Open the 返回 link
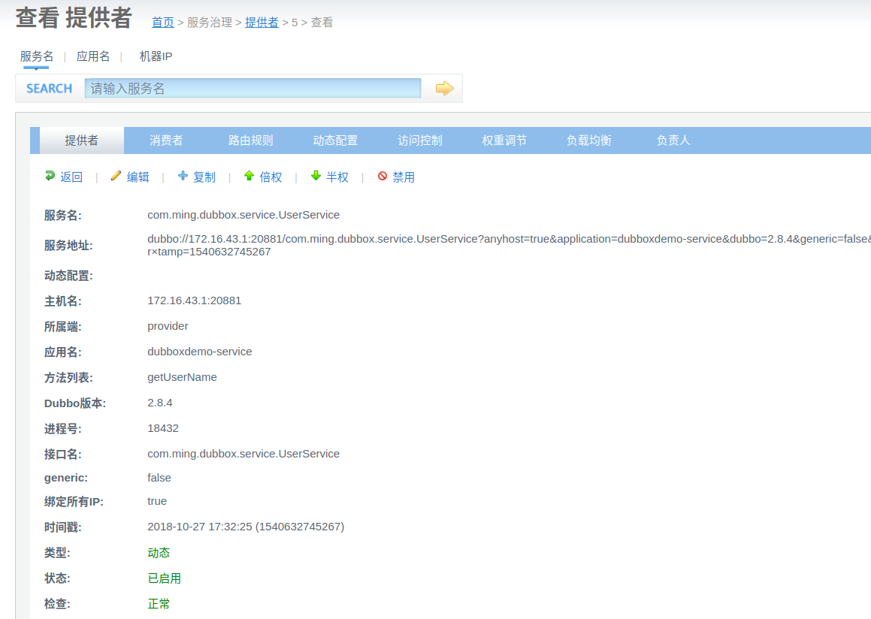This screenshot has height=619, width=871. (71, 177)
